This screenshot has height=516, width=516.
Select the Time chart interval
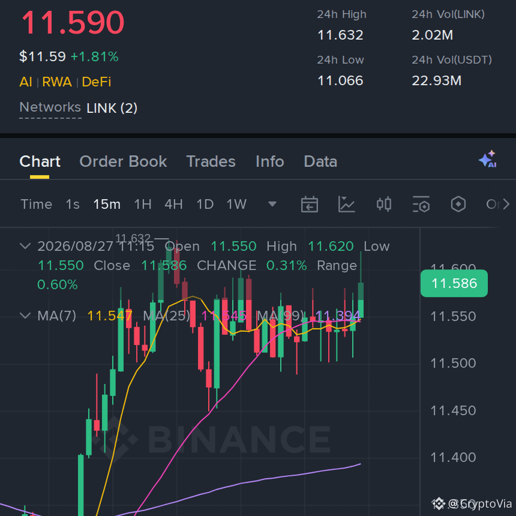point(36,204)
